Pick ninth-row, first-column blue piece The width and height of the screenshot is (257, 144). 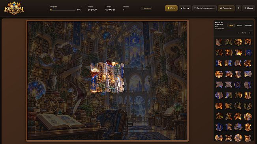point(219,127)
